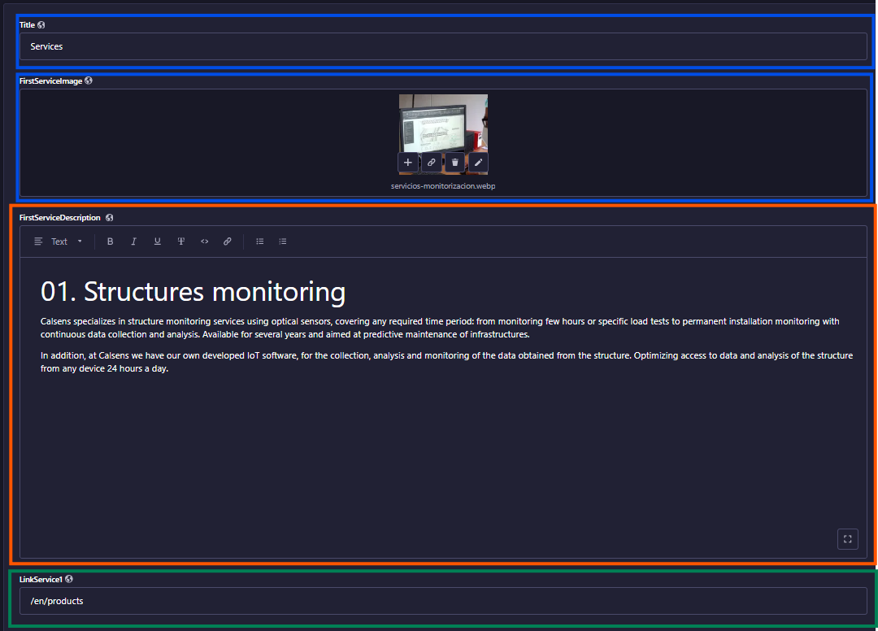
Task: Click the LinkService1 field with /en/products
Action: pyautogui.click(x=443, y=601)
